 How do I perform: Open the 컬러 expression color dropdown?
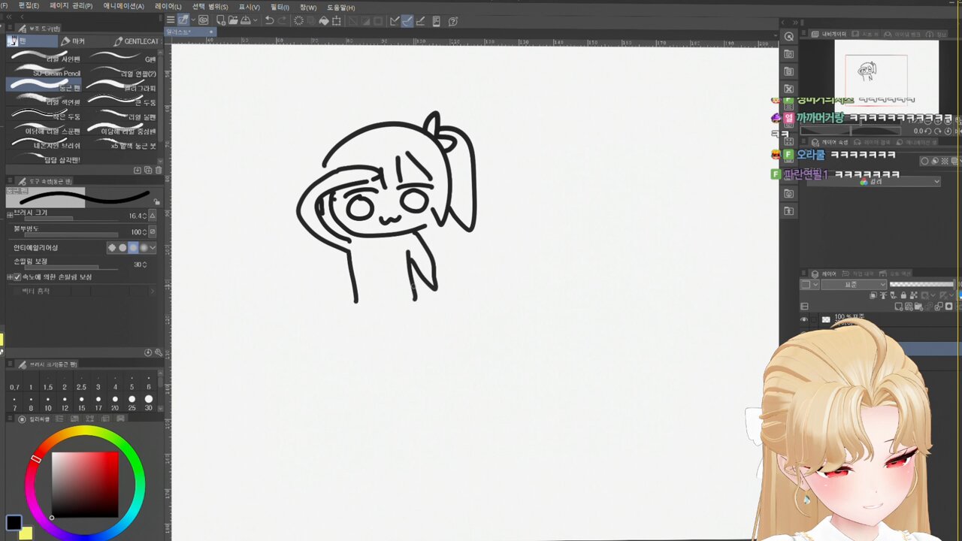pos(873,182)
